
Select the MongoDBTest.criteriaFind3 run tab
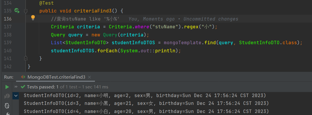(x=56, y=77)
